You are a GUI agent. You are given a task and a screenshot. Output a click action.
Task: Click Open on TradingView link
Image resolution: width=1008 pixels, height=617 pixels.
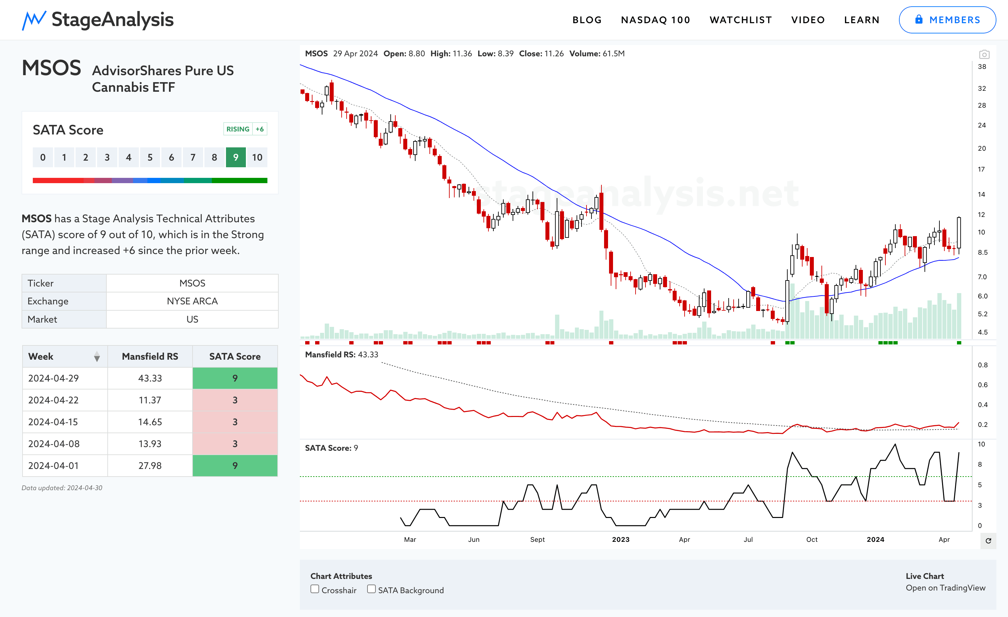pos(945,588)
